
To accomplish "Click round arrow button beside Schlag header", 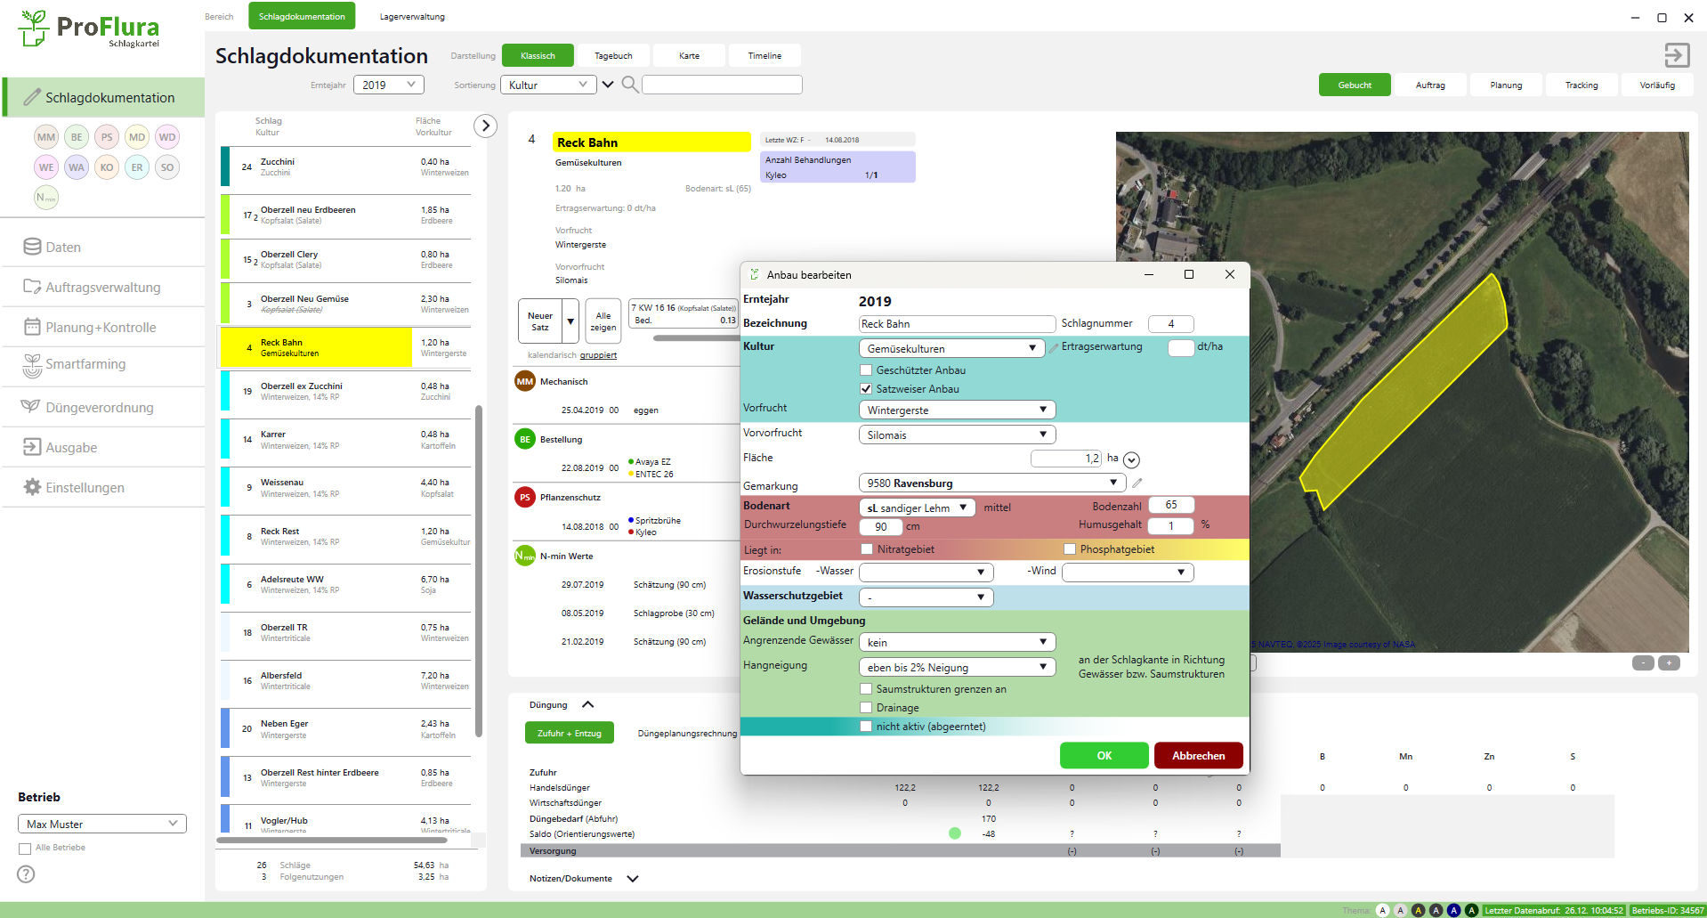I will 485,126.
